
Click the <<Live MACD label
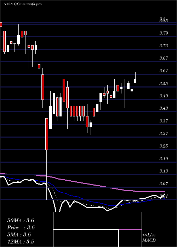coord(149,237)
